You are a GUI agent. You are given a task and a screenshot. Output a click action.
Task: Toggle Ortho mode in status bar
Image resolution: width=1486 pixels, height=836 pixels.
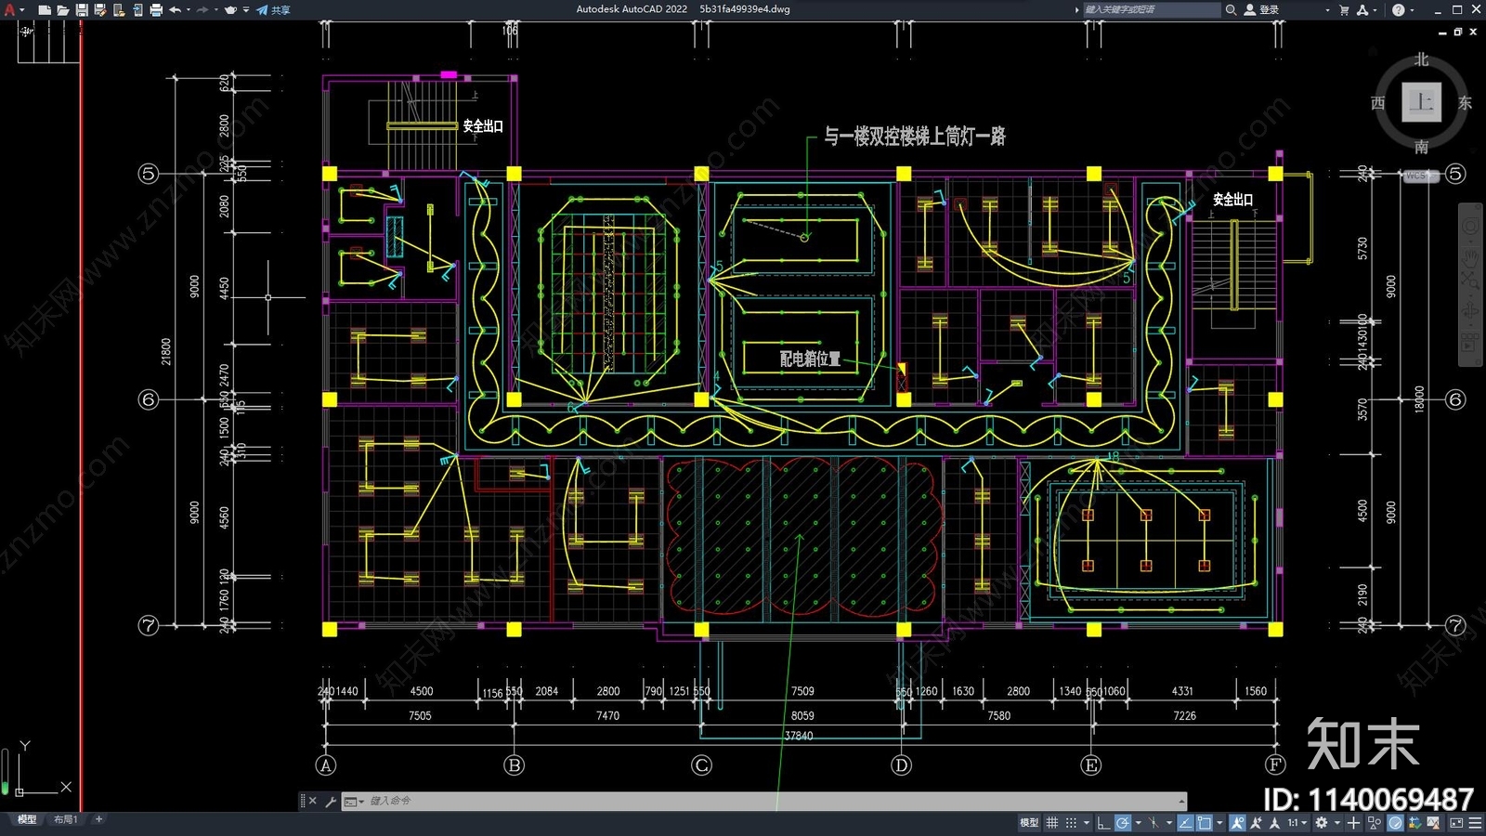tap(1103, 823)
